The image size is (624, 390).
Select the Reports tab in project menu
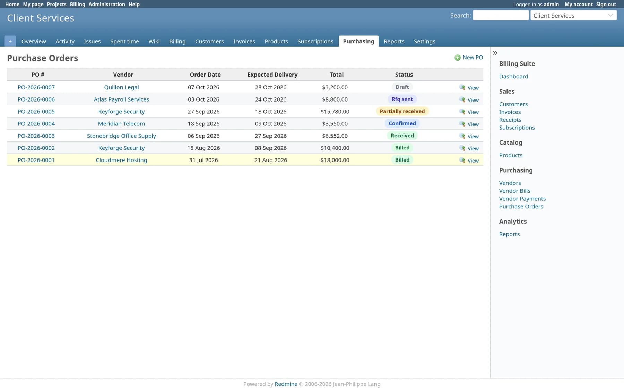[x=394, y=41]
